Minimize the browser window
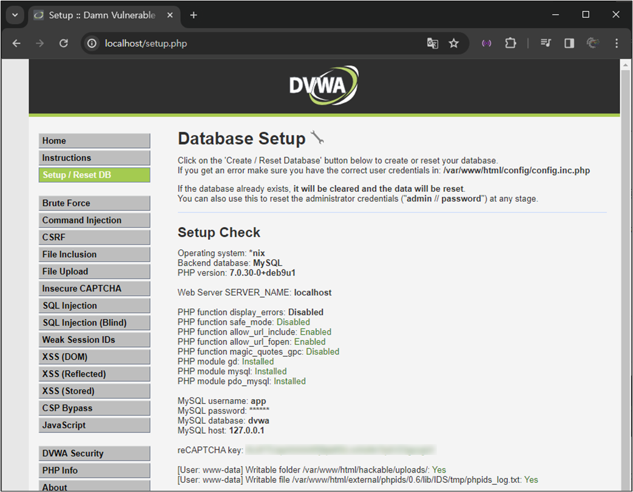This screenshot has height=492, width=633. point(555,15)
